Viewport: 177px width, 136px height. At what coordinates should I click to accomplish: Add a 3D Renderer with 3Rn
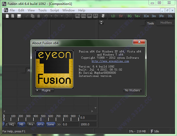(161, 16)
